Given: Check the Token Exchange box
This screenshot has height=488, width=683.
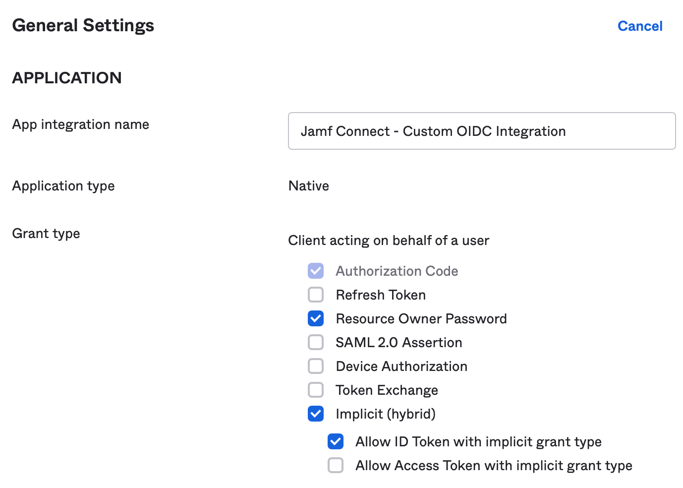Looking at the screenshot, I should click(x=316, y=390).
